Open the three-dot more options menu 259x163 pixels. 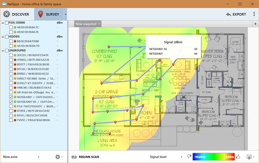coord(254,14)
